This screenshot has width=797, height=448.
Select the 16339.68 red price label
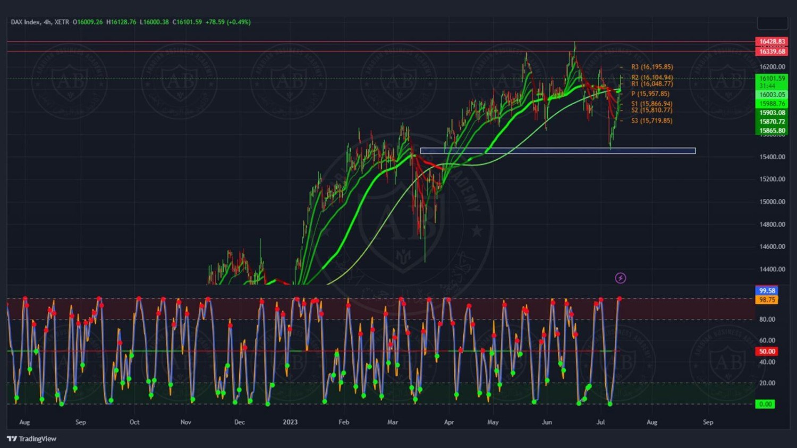771,51
